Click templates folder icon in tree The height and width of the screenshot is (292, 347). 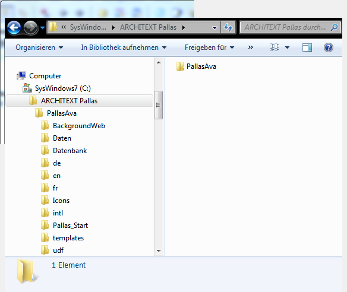45,237
